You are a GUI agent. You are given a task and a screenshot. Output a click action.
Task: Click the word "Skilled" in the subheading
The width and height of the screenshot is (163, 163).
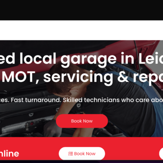(73, 100)
